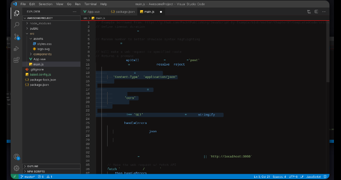Expand the node_modules folder
Image resolution: width=341 pixels, height=180 pixels.
tap(51, 23)
